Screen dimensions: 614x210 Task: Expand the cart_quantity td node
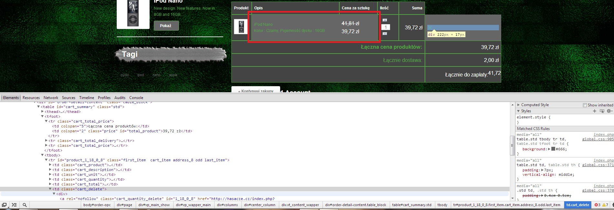click(x=50, y=179)
